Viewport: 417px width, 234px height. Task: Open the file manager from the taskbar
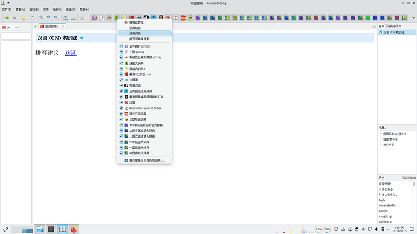[40, 229]
